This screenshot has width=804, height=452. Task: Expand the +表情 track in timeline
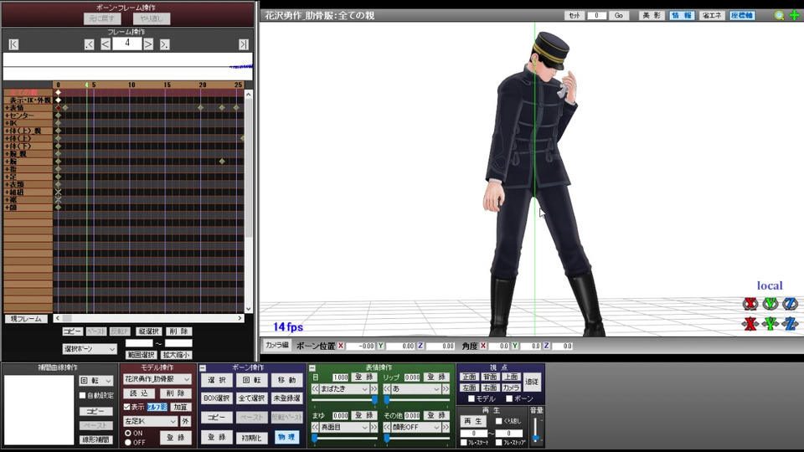tap(7, 108)
